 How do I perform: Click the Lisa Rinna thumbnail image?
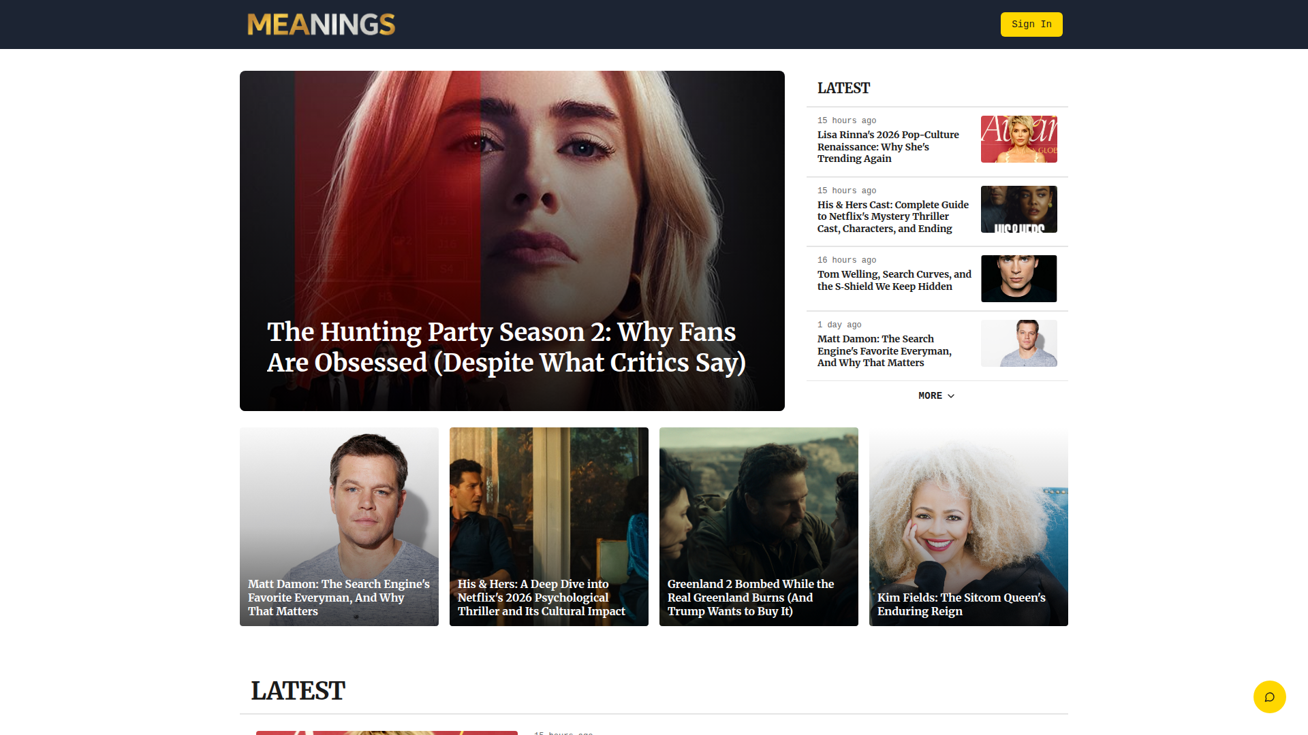click(x=1018, y=140)
